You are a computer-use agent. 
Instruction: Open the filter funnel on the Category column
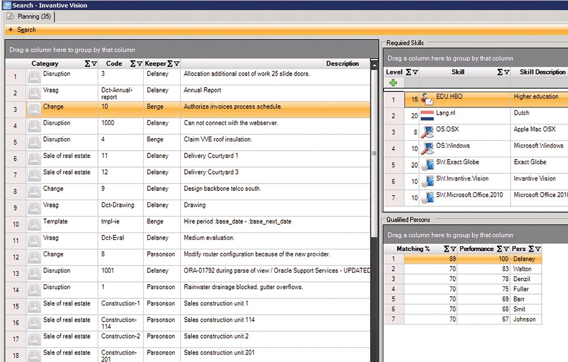coord(94,63)
